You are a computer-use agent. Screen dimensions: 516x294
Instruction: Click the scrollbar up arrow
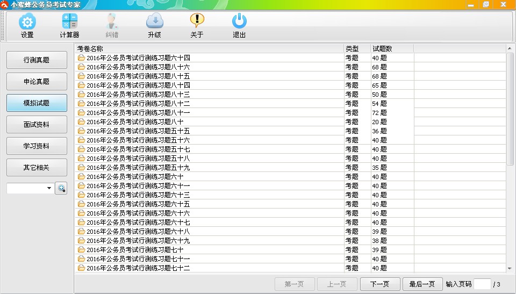(x=510, y=48)
